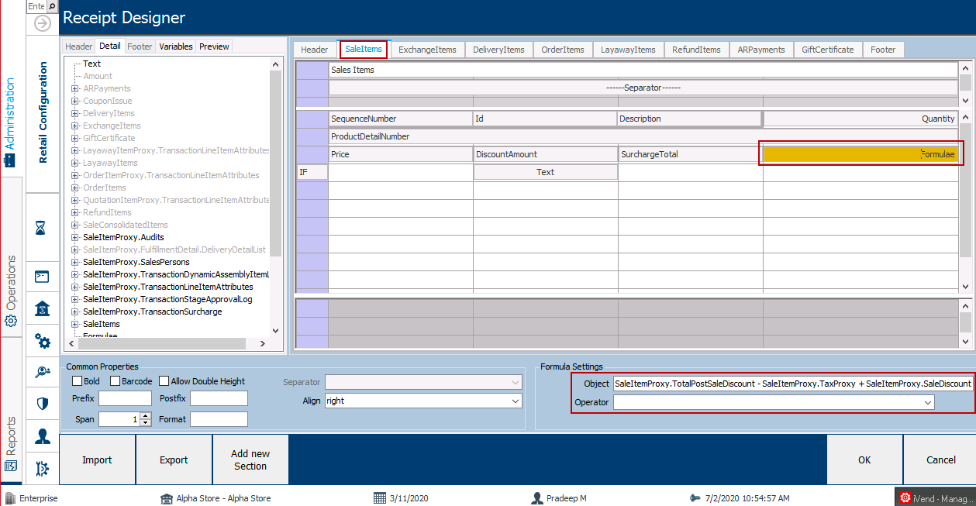Click the calendar icon beside 3/11/2020
The height and width of the screenshot is (506, 976).
point(379,498)
